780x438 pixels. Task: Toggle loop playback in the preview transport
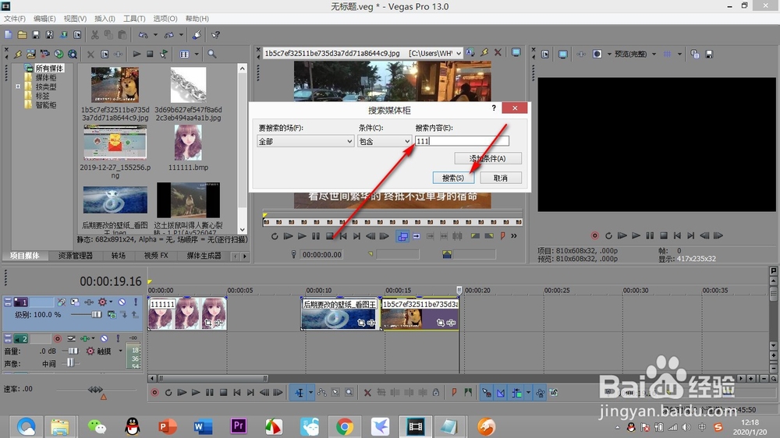coord(608,235)
